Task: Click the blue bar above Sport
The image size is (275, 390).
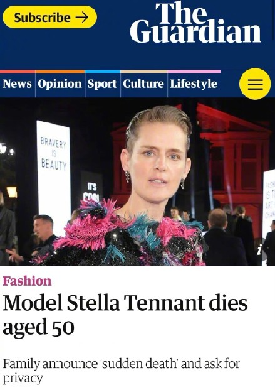Action: (103, 72)
